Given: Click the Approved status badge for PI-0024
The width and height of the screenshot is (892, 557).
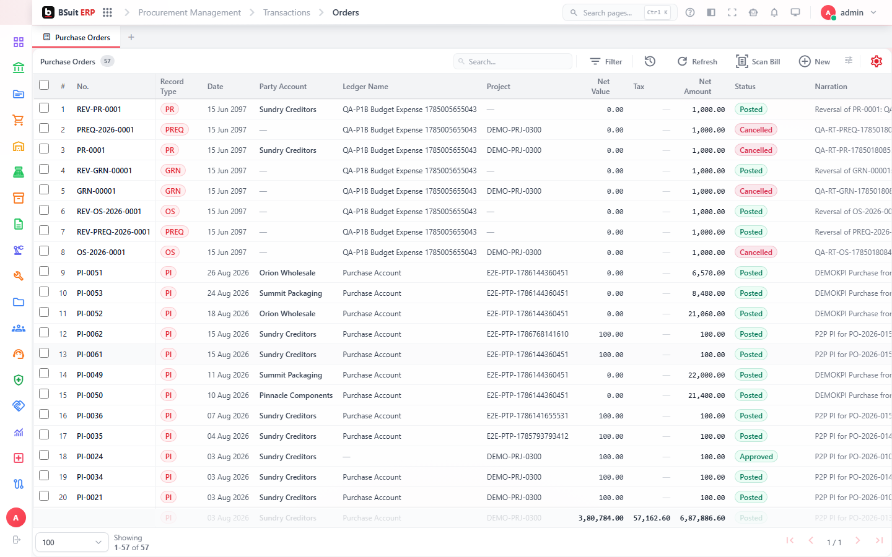Looking at the screenshot, I should [756, 457].
